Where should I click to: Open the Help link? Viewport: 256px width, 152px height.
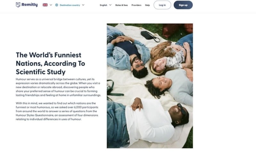[147, 5]
